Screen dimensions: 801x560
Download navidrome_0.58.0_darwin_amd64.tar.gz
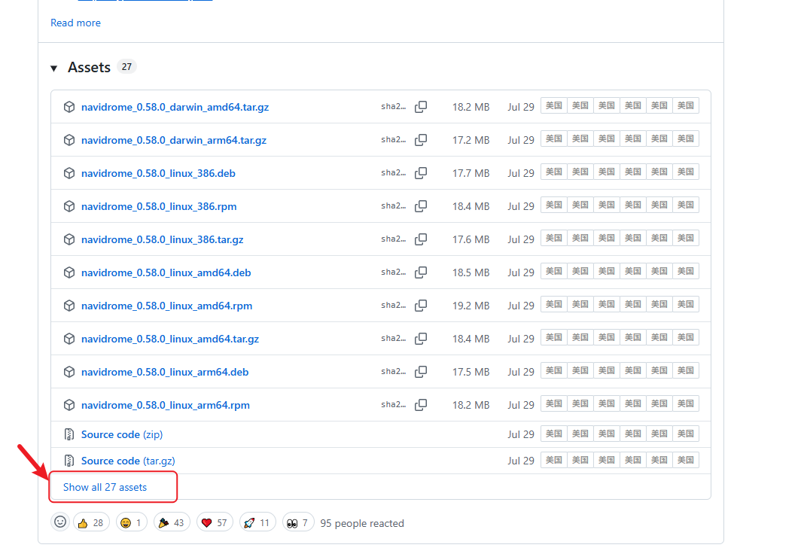coord(175,107)
